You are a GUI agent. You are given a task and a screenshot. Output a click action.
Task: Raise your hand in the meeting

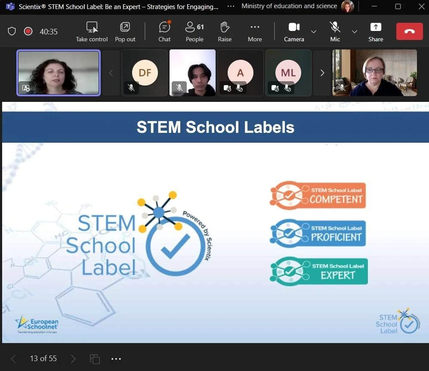[225, 32]
